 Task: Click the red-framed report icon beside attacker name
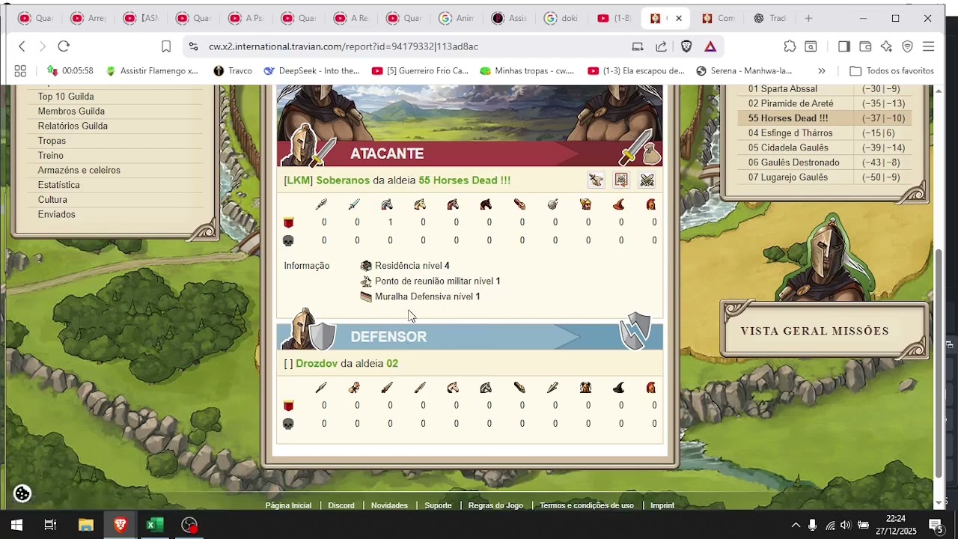(x=621, y=180)
